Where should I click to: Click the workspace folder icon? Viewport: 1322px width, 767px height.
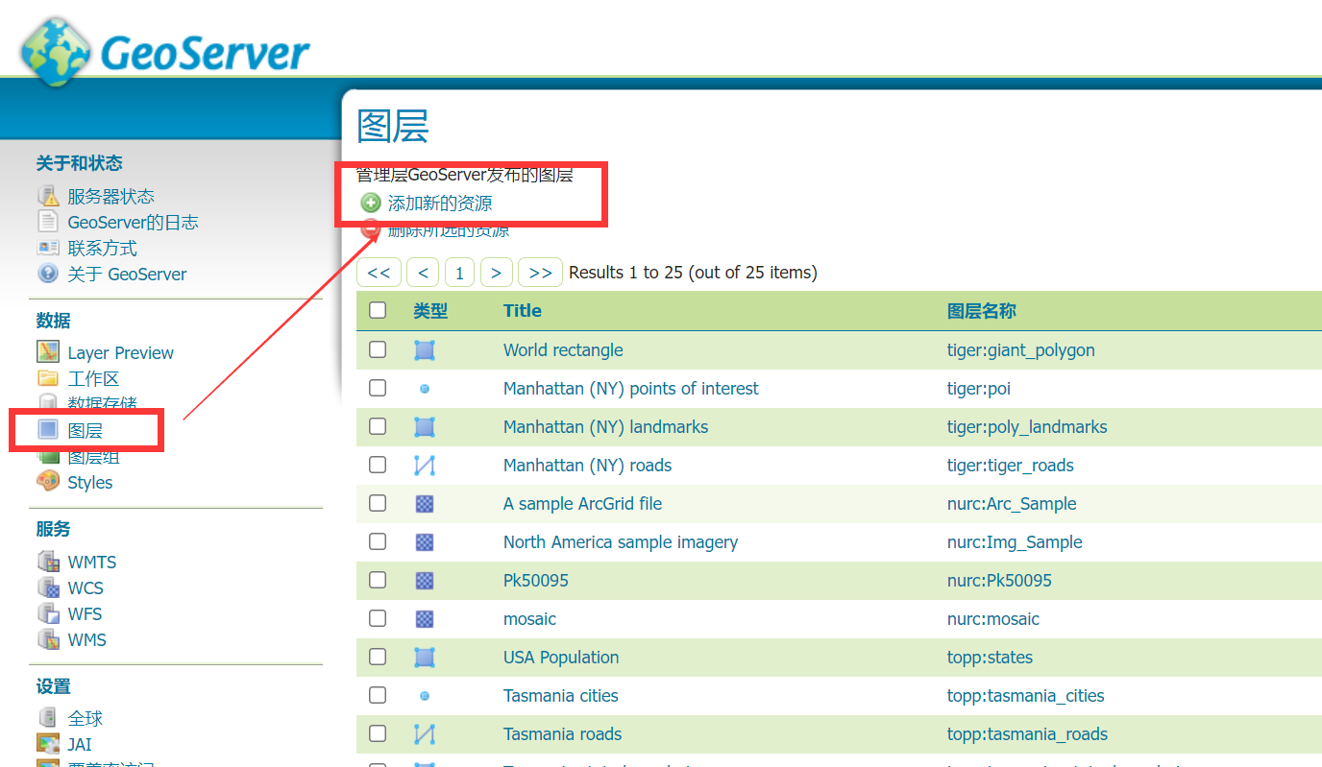[x=48, y=378]
